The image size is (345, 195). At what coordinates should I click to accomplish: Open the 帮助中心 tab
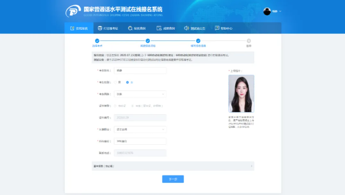coord(224,28)
